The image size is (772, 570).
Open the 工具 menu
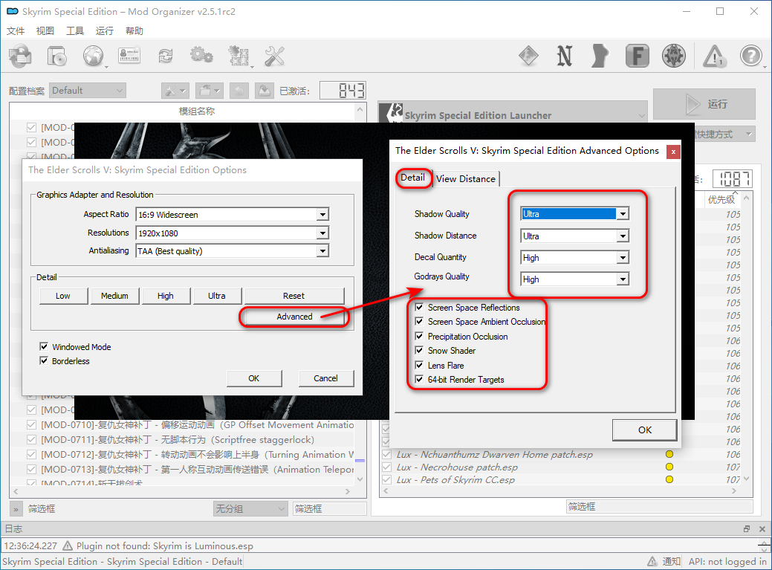(75, 31)
